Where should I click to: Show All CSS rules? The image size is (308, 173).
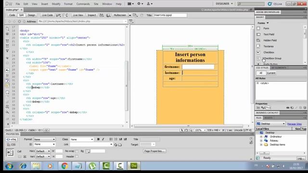point(261,73)
